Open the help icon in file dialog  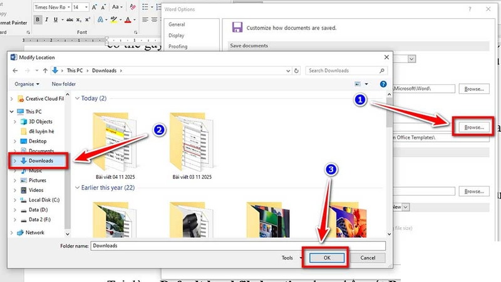(383, 84)
